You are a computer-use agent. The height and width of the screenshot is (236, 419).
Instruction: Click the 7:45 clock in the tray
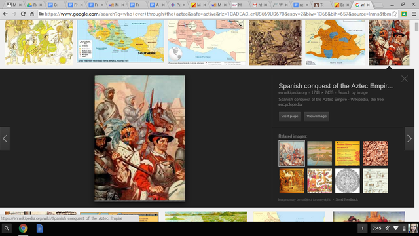377,229
